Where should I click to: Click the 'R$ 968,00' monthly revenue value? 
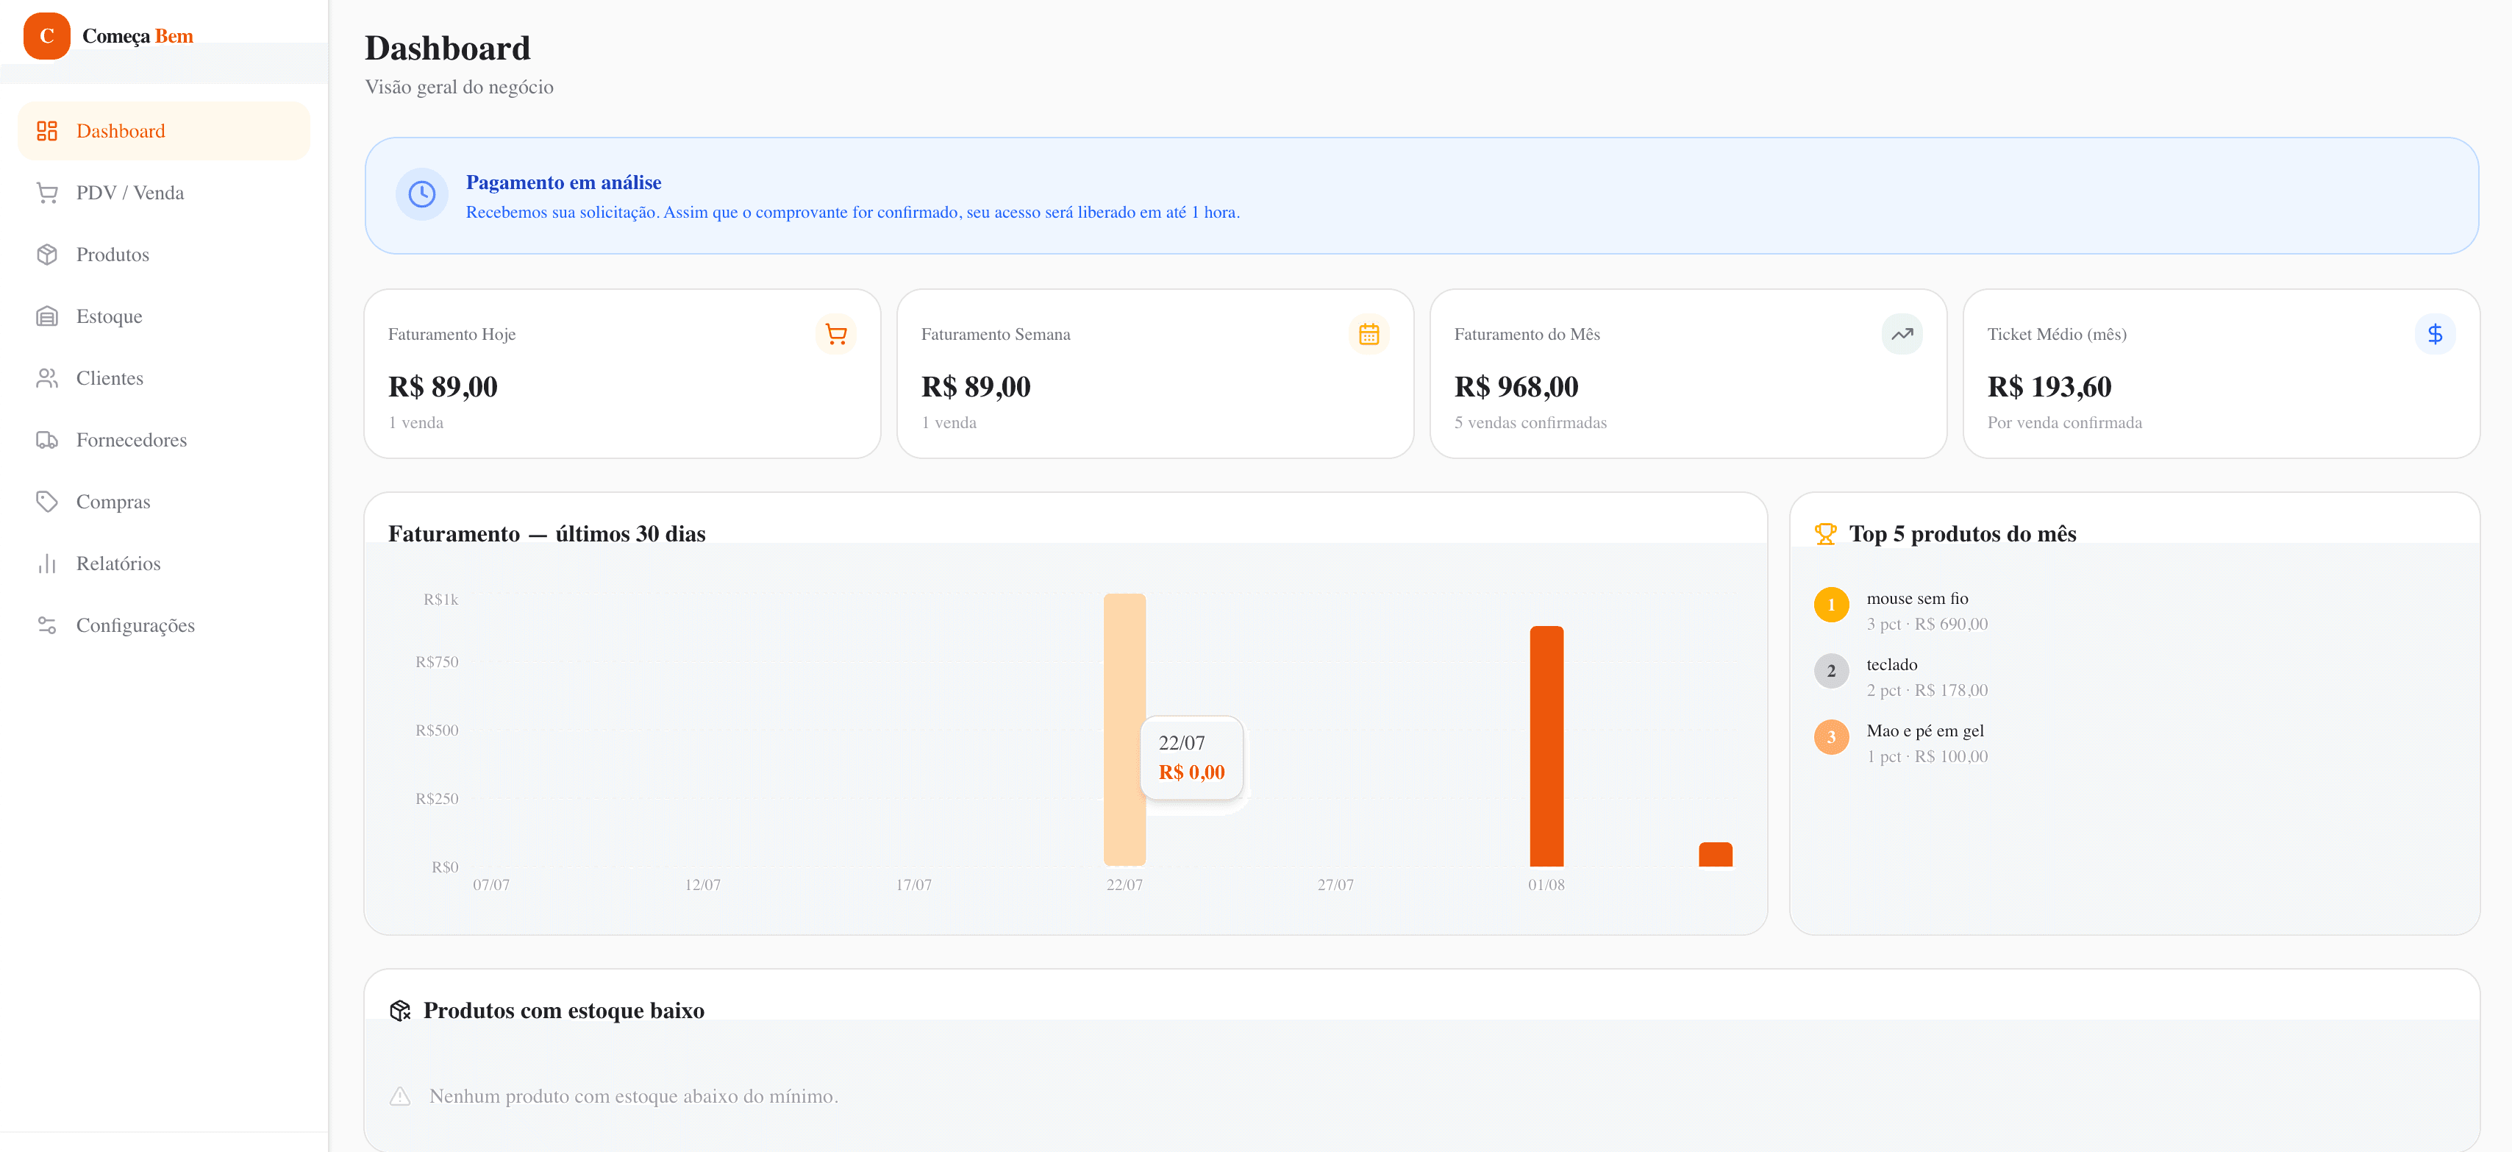coord(1516,387)
